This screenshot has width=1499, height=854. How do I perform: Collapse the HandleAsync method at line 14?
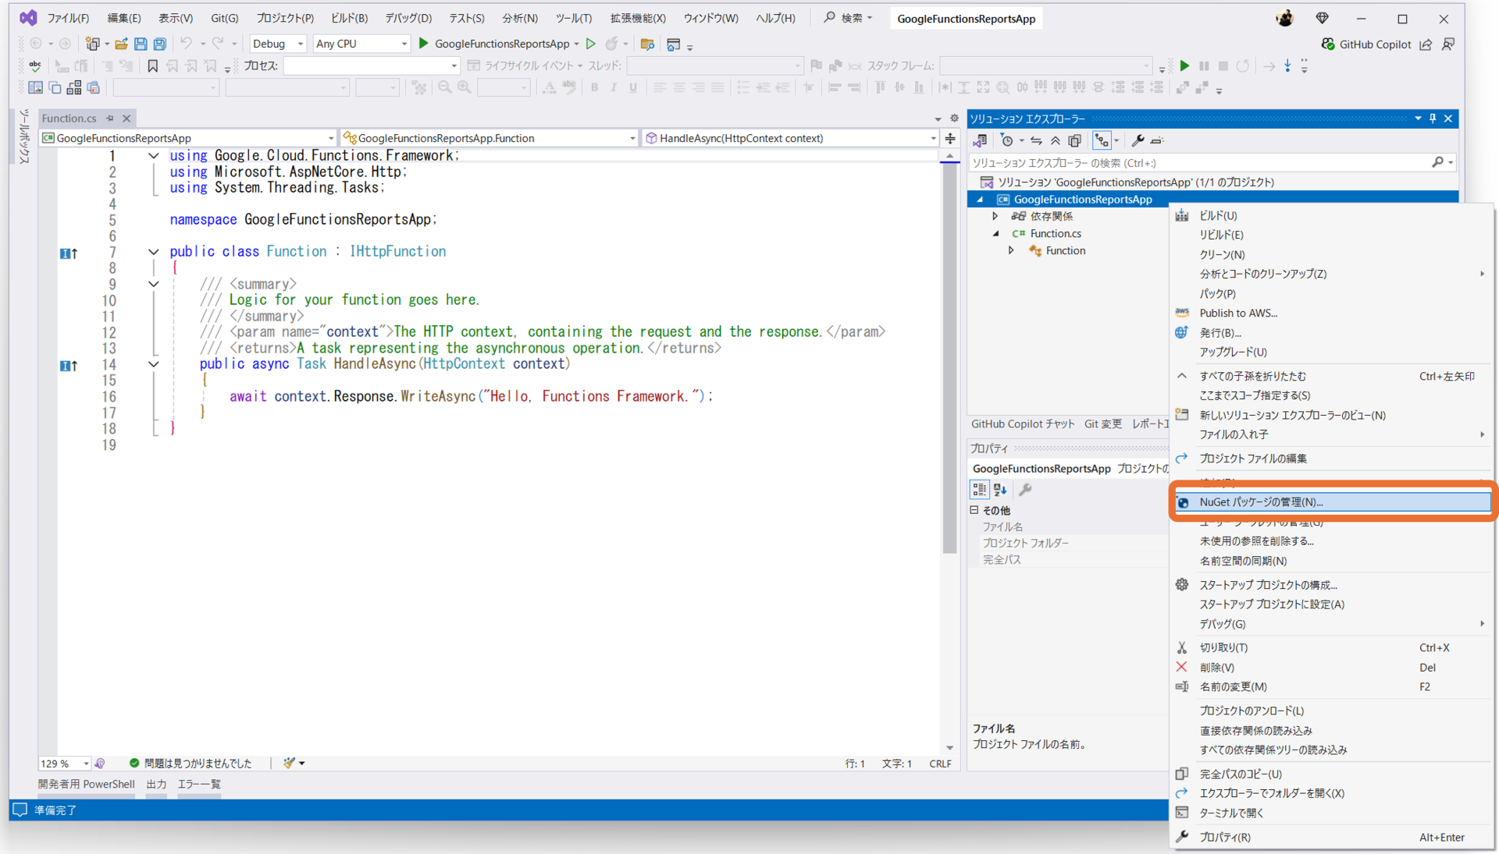[153, 364]
